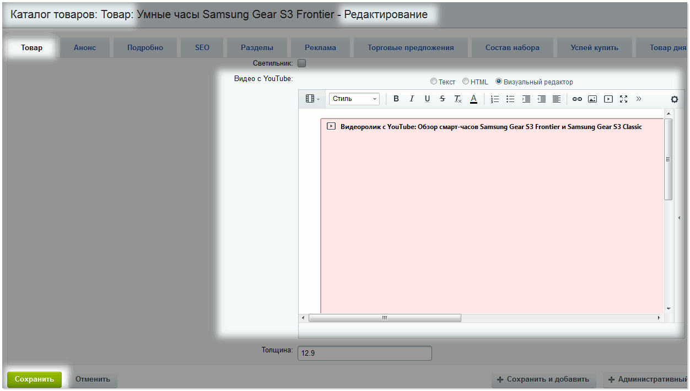Toggle italic formatting in the editor

[x=411, y=99]
